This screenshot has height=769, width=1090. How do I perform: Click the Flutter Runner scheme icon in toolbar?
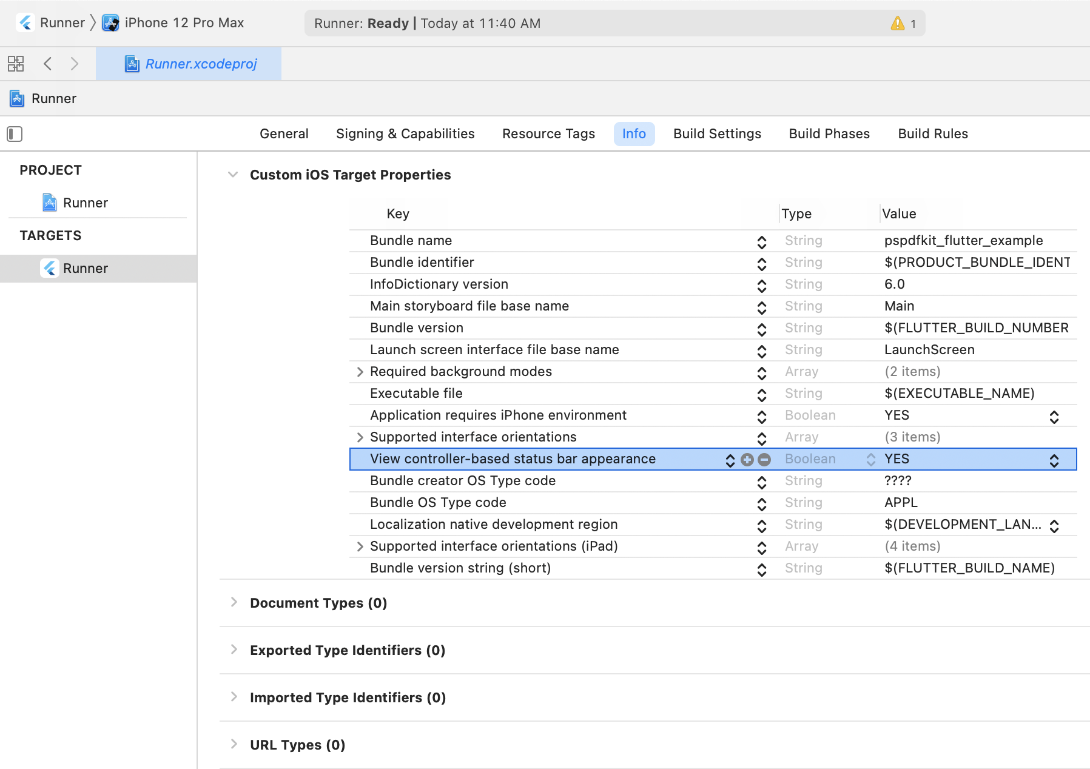click(25, 23)
